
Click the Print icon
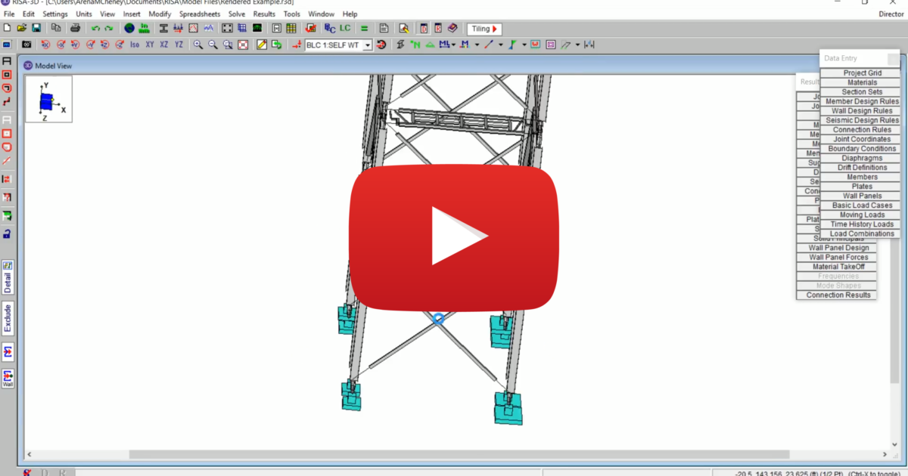(75, 28)
